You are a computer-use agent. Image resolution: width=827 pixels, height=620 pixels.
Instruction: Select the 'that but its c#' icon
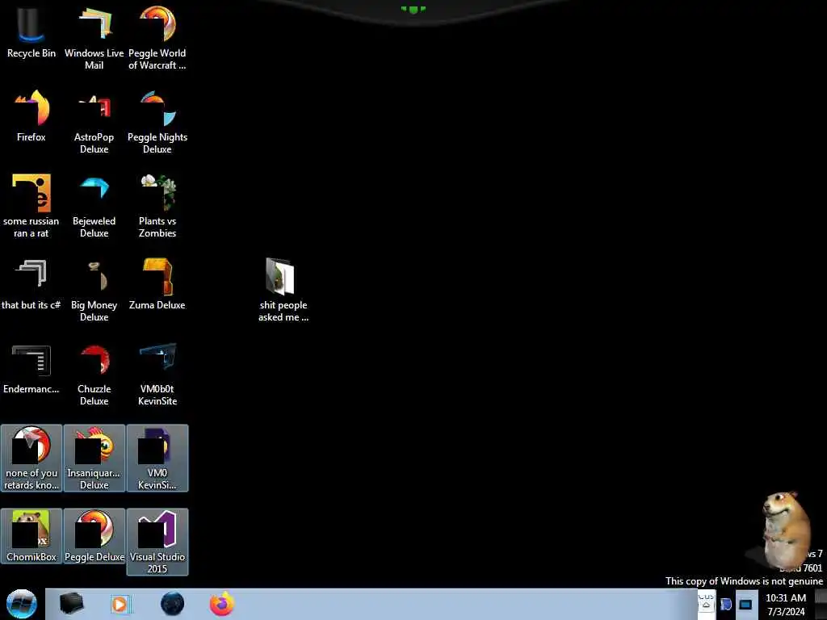pyautogui.click(x=31, y=283)
